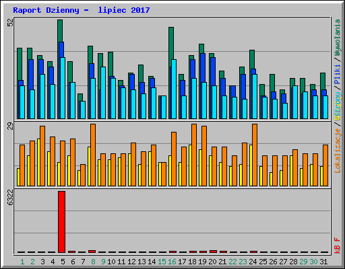Viewport: 345px width, 269px height.
Task: Click the blue Pliki bar for day 19
Action: click(x=203, y=68)
